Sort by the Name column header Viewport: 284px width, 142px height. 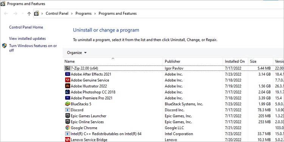tap(113, 61)
